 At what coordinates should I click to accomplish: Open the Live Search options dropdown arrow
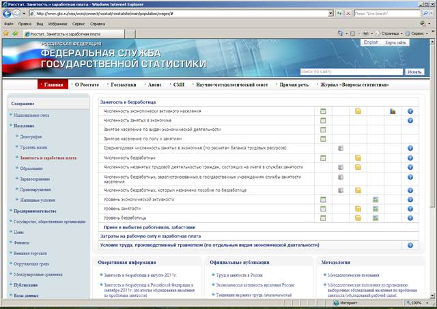pyautogui.click(x=430, y=14)
